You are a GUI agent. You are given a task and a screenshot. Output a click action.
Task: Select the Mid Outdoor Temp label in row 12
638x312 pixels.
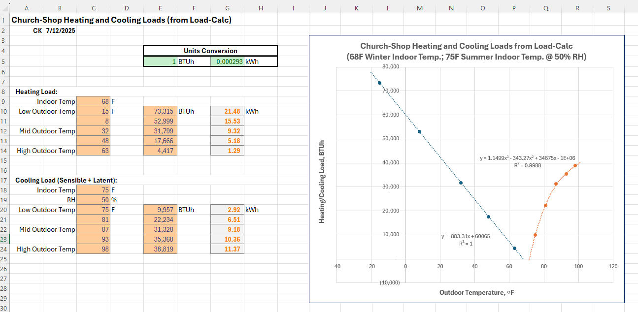click(47, 131)
